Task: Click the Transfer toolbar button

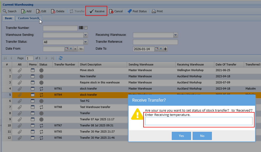Action: [x=77, y=11]
